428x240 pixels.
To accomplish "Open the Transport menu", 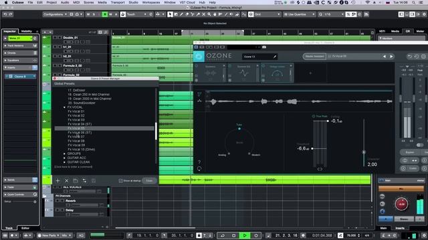I will point(118,3).
